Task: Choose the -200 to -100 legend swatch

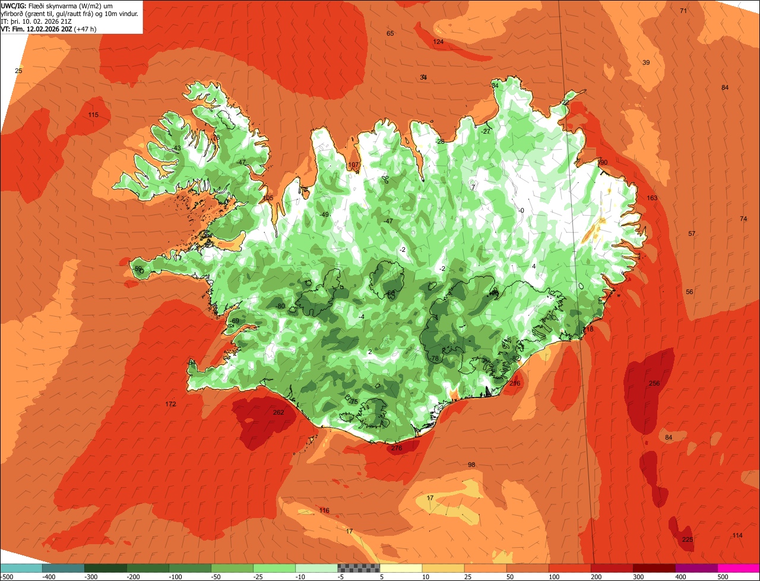Action: coord(148,568)
